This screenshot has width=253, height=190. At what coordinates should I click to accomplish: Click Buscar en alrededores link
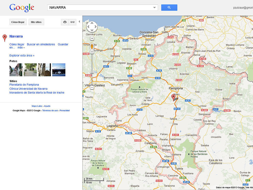tap(41, 44)
